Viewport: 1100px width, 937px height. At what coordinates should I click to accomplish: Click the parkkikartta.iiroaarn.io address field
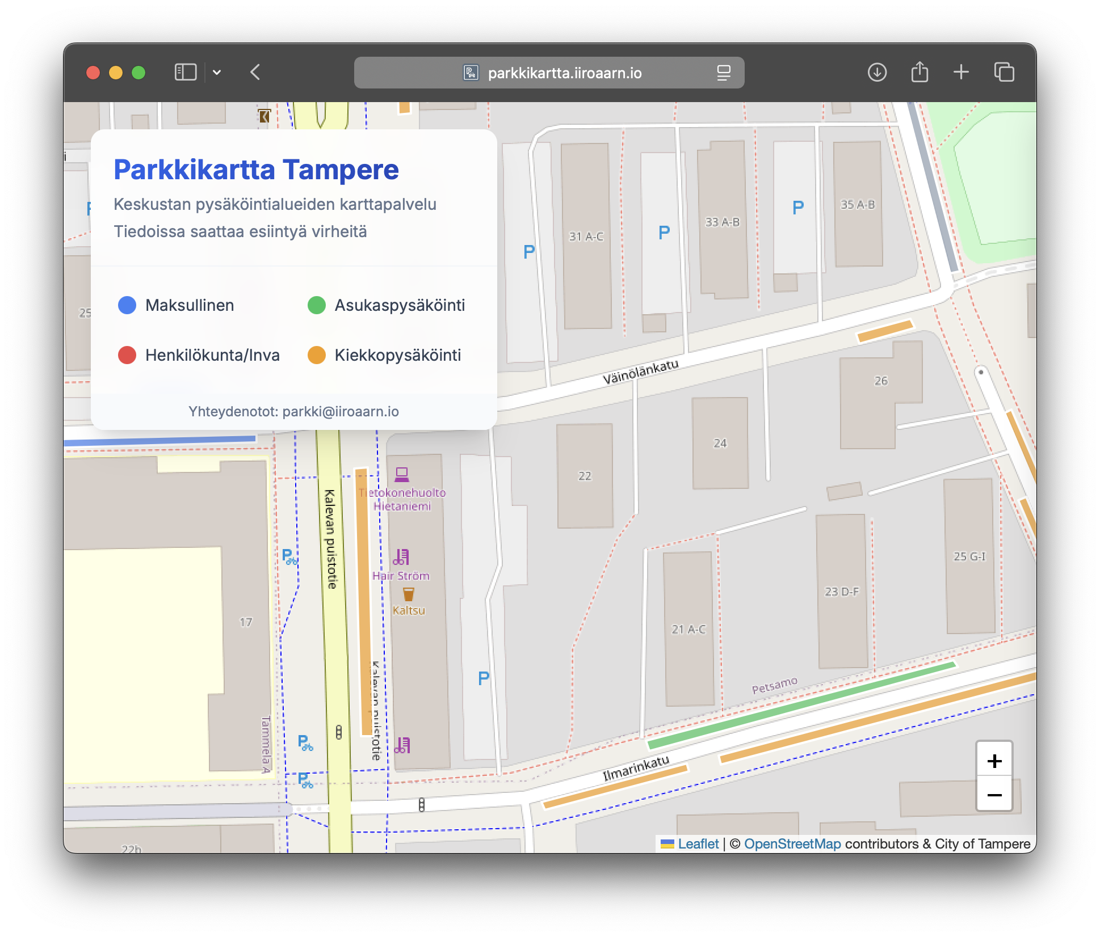564,73
